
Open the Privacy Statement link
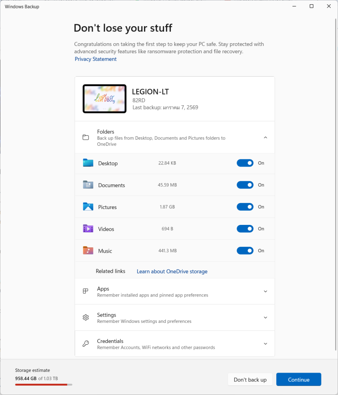pyautogui.click(x=96, y=59)
